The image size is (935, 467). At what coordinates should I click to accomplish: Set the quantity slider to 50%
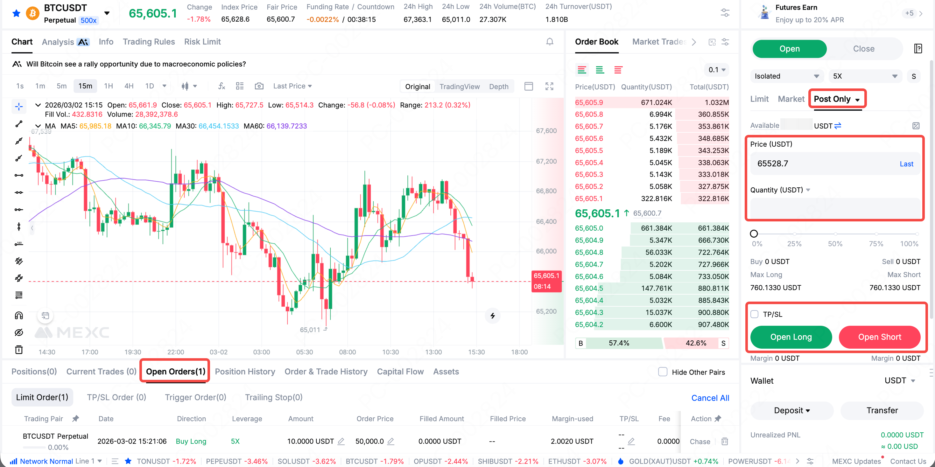coord(835,234)
